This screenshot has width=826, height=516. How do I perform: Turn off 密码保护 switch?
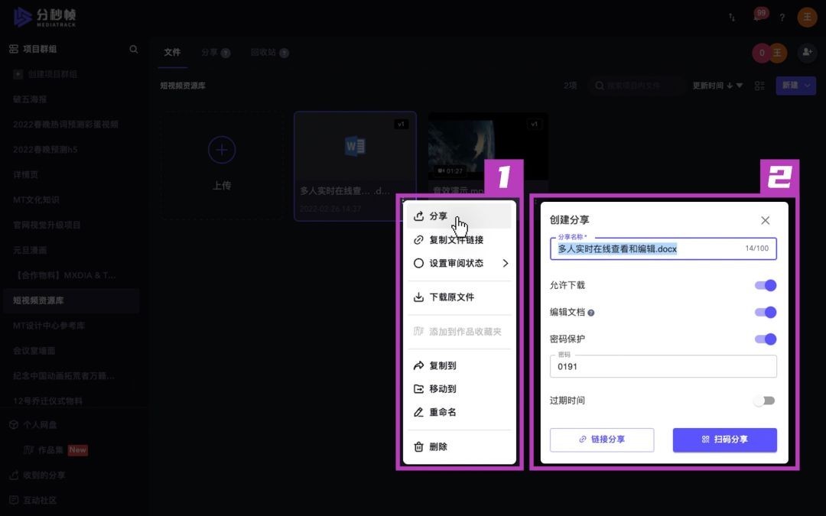(765, 339)
